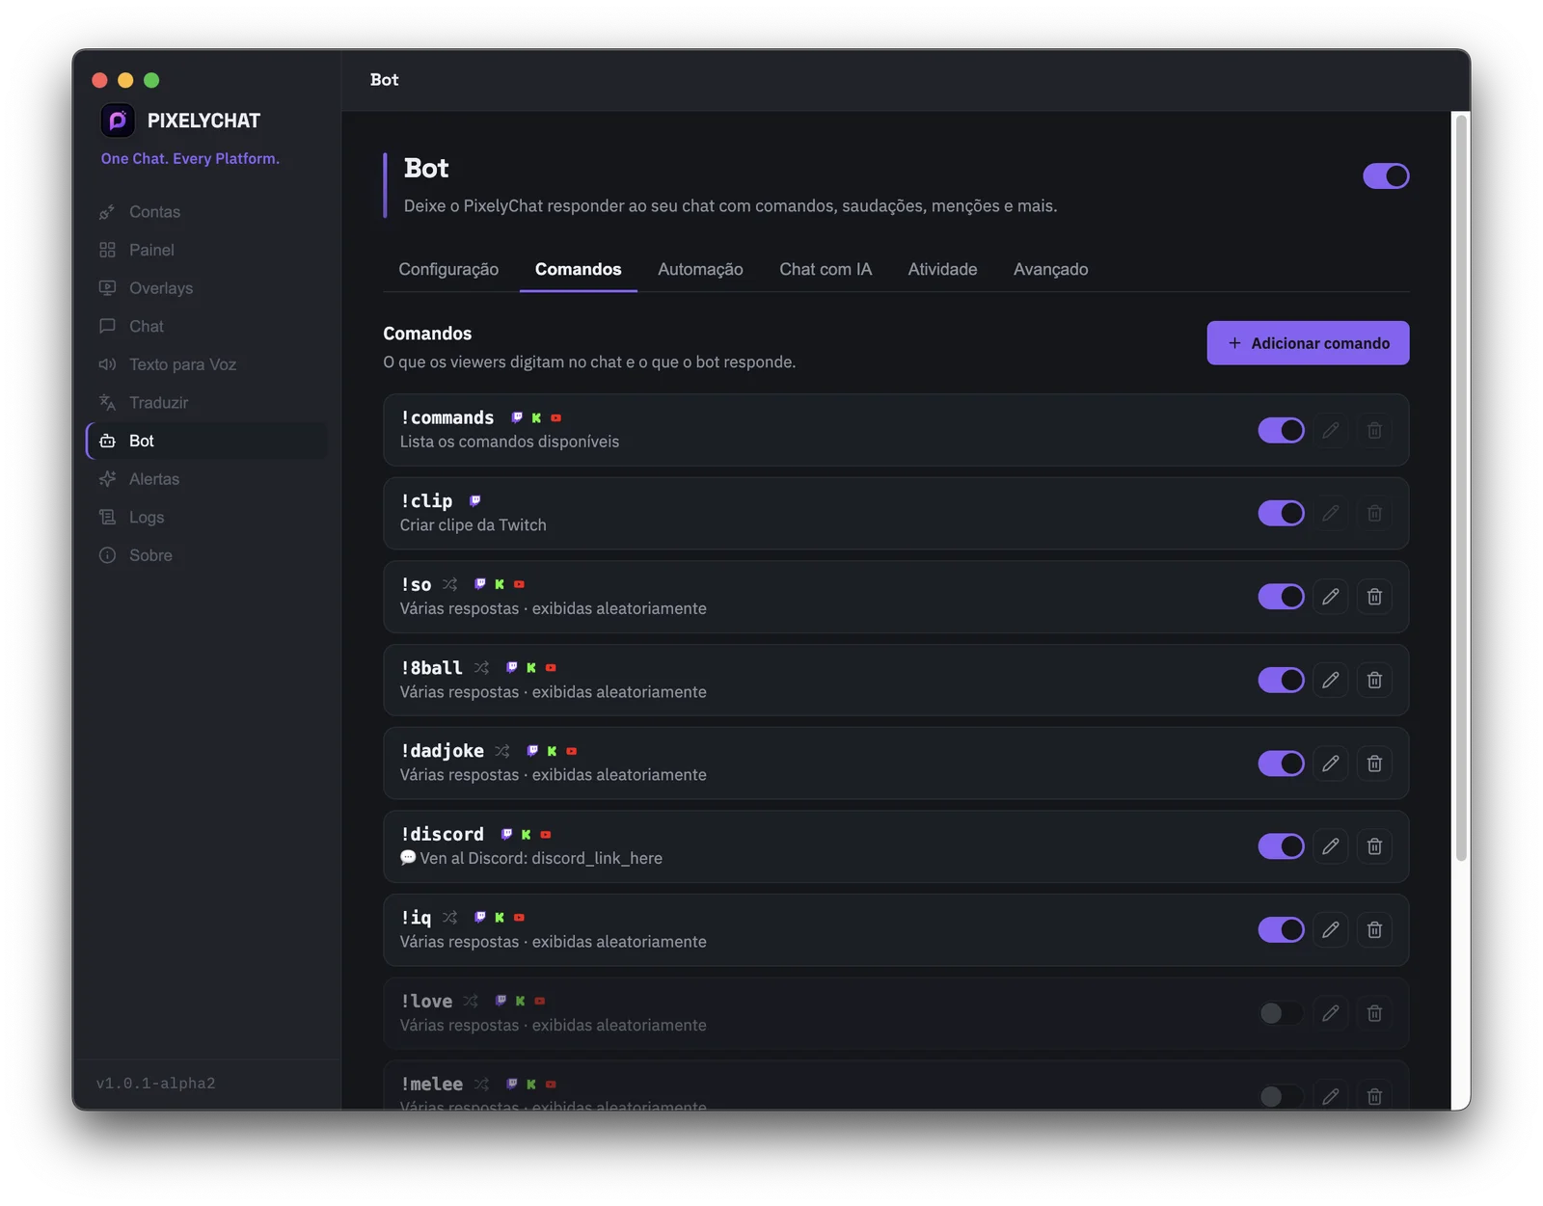Disable the !commands command toggle
This screenshot has height=1206, width=1543.
pos(1281,430)
